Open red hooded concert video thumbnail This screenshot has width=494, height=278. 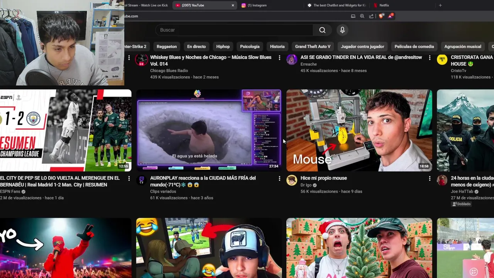[x=66, y=248]
